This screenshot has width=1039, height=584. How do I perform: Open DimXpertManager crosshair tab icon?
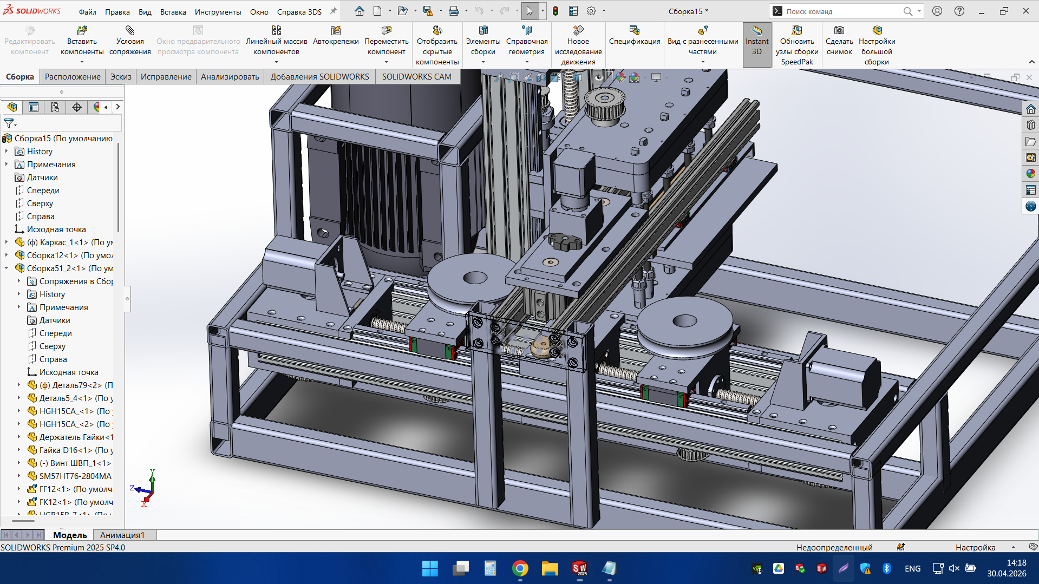pos(77,107)
